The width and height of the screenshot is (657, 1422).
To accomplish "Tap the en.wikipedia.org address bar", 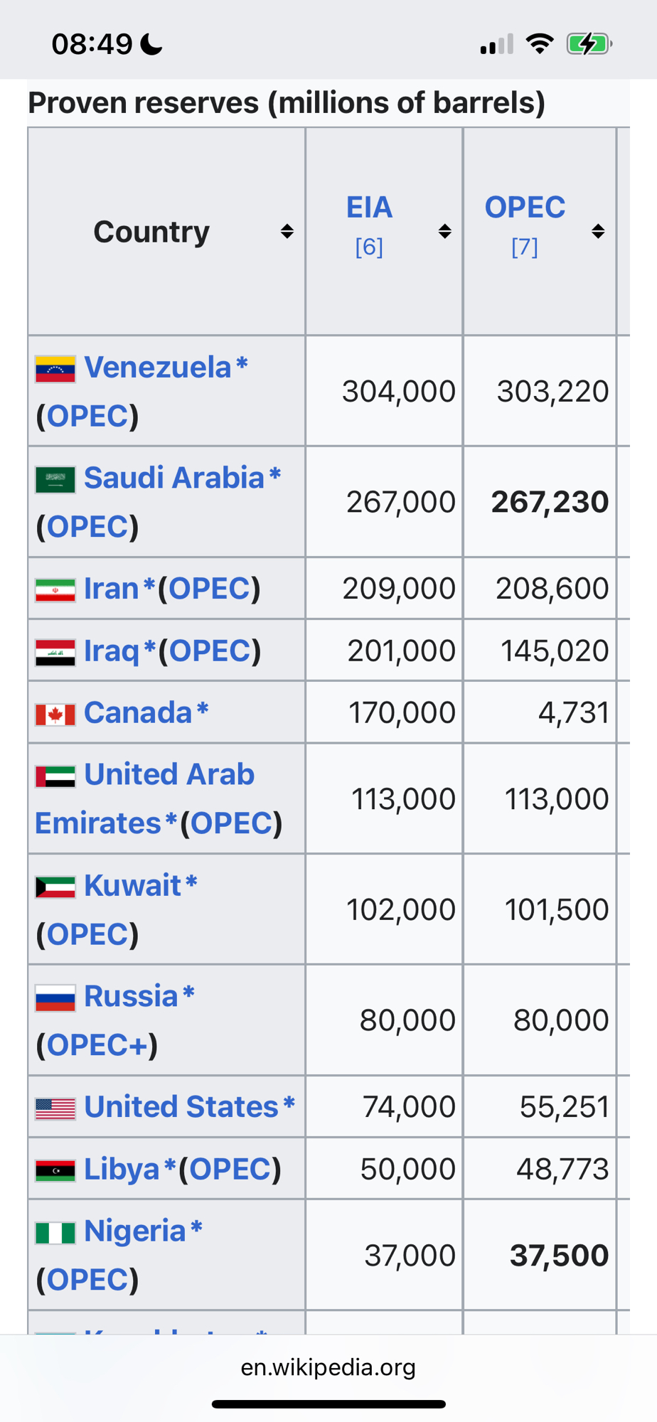I will pos(328,1367).
